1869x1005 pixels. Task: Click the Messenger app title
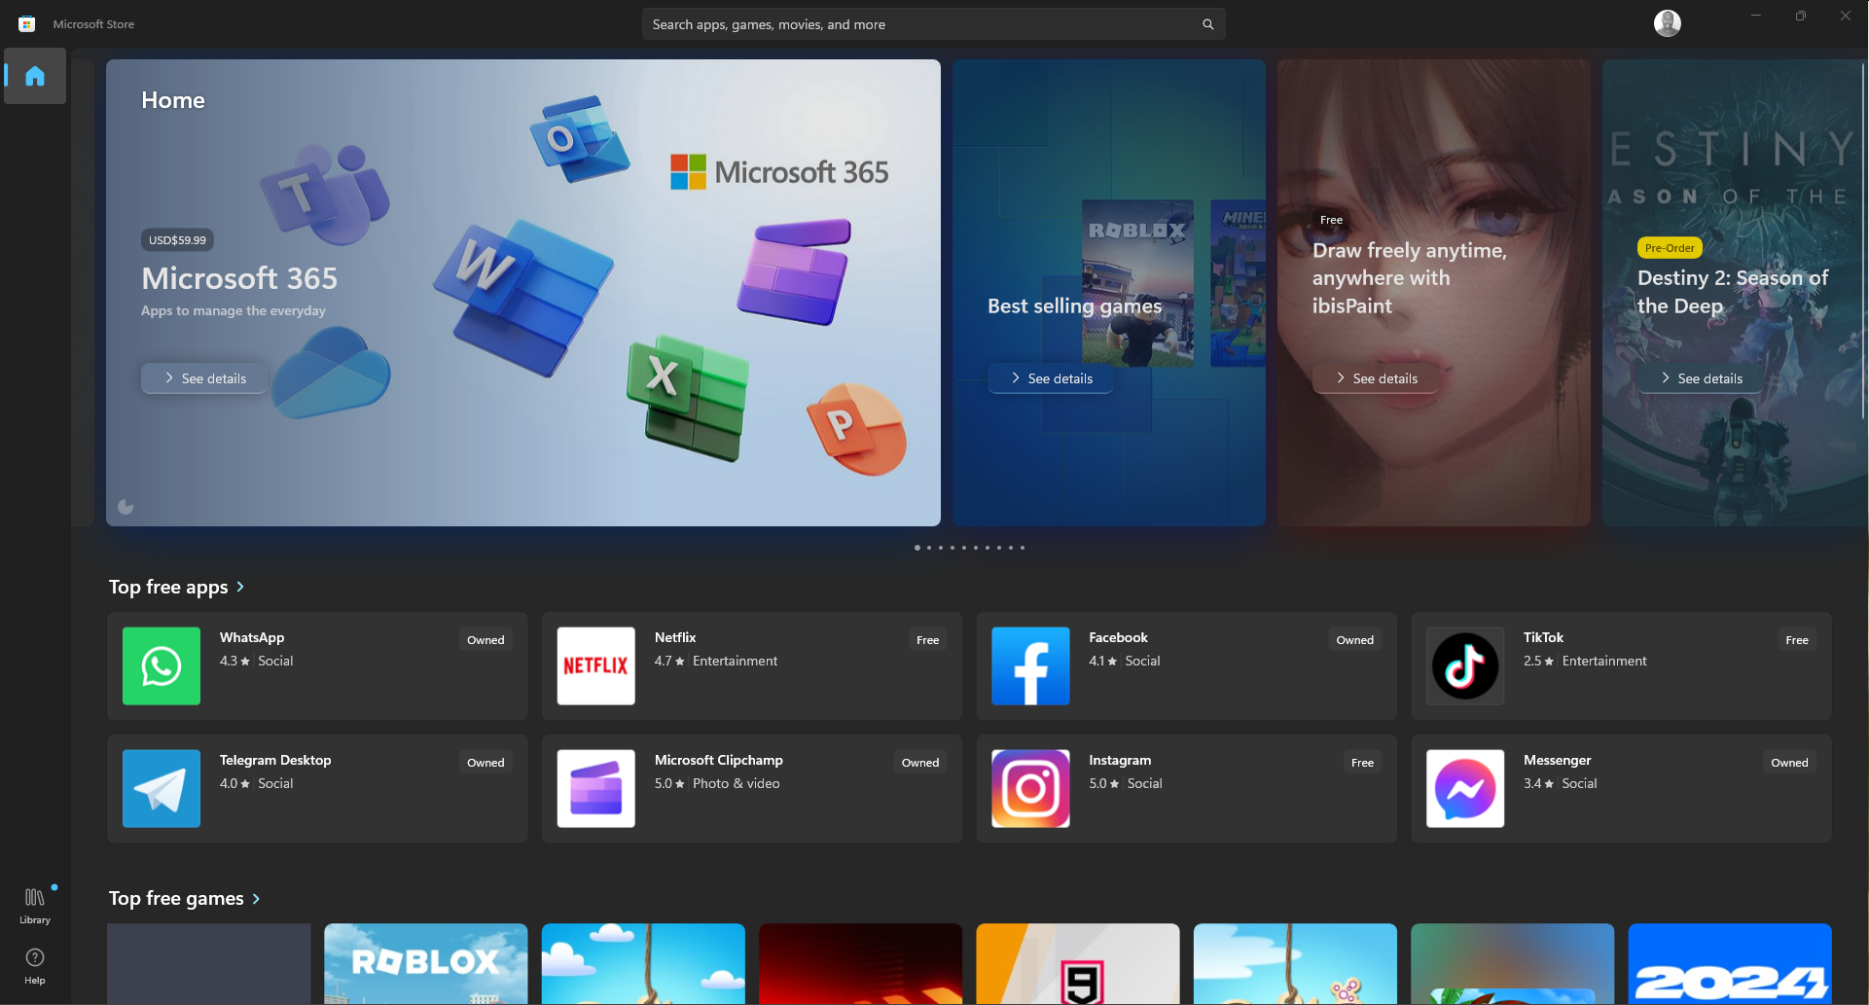(x=1558, y=761)
